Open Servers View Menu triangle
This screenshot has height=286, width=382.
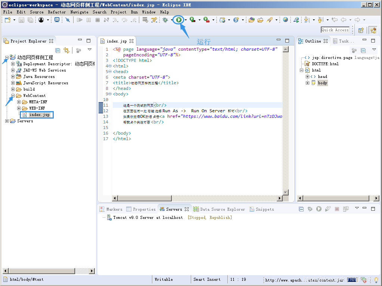357,208
